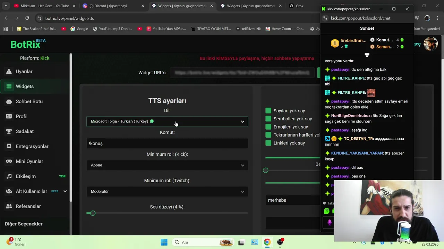Image resolution: width=444 pixels, height=249 pixels.
Task: Toggle Emojileri yok say checkbox
Action: tap(268, 127)
